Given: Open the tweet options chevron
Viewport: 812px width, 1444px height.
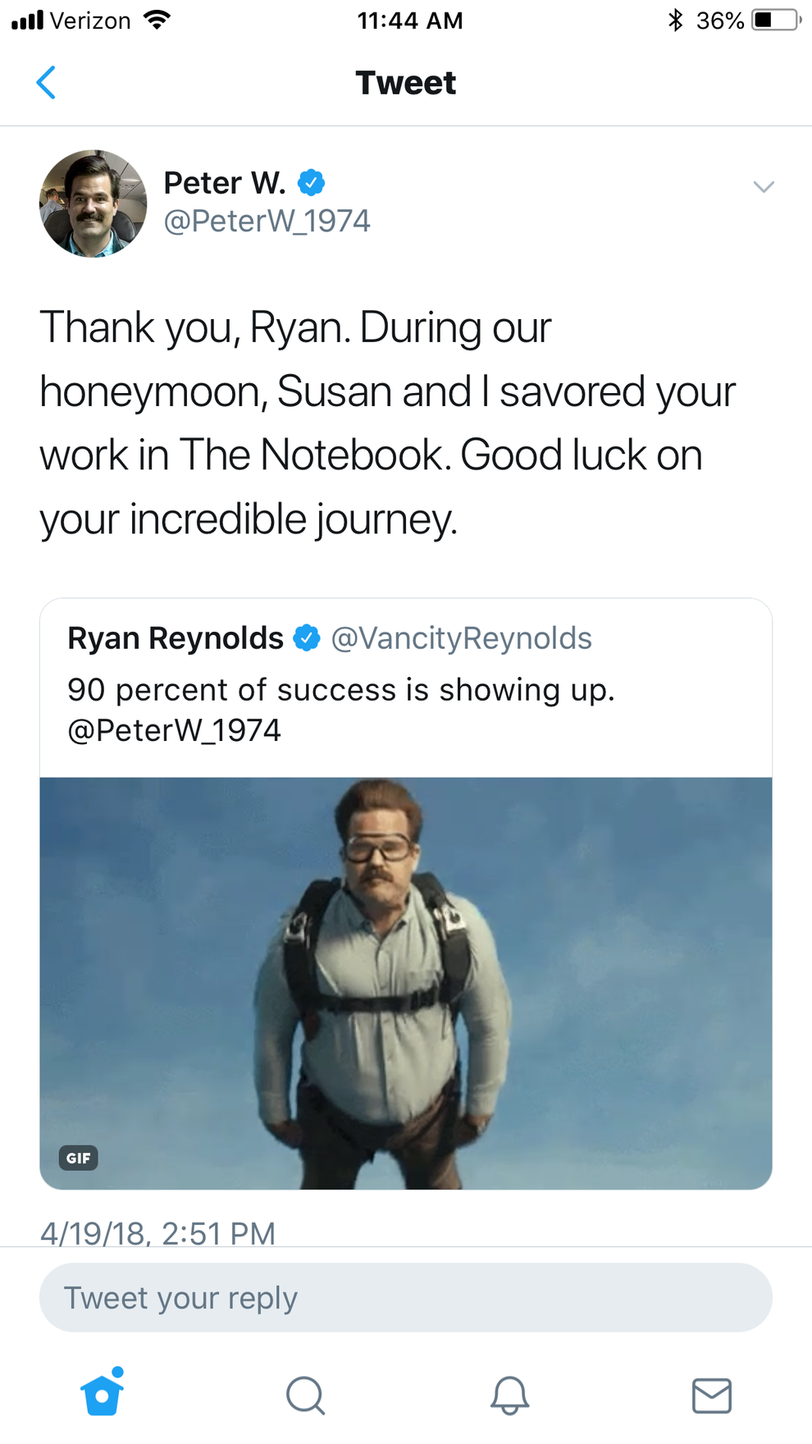Looking at the screenshot, I should [x=764, y=187].
